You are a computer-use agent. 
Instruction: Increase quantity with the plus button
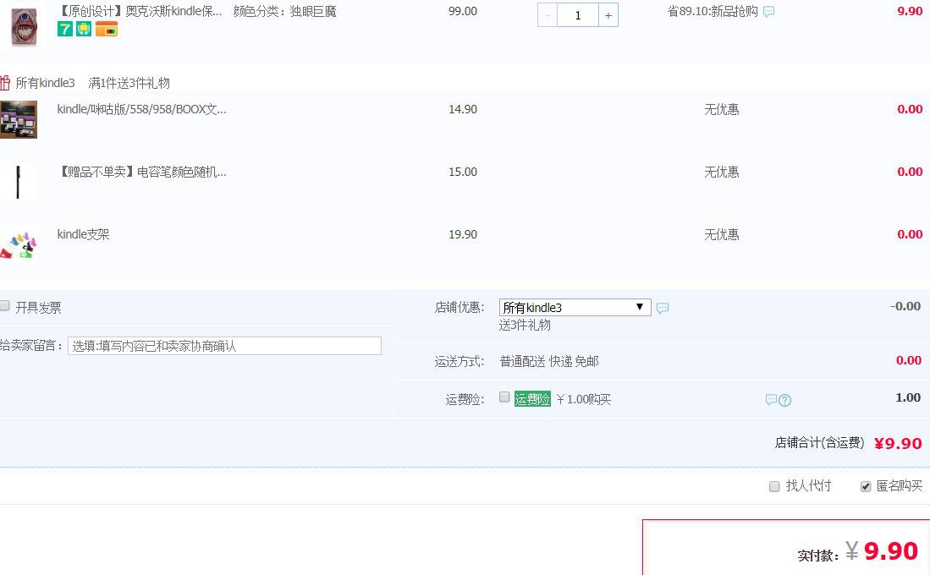click(608, 15)
